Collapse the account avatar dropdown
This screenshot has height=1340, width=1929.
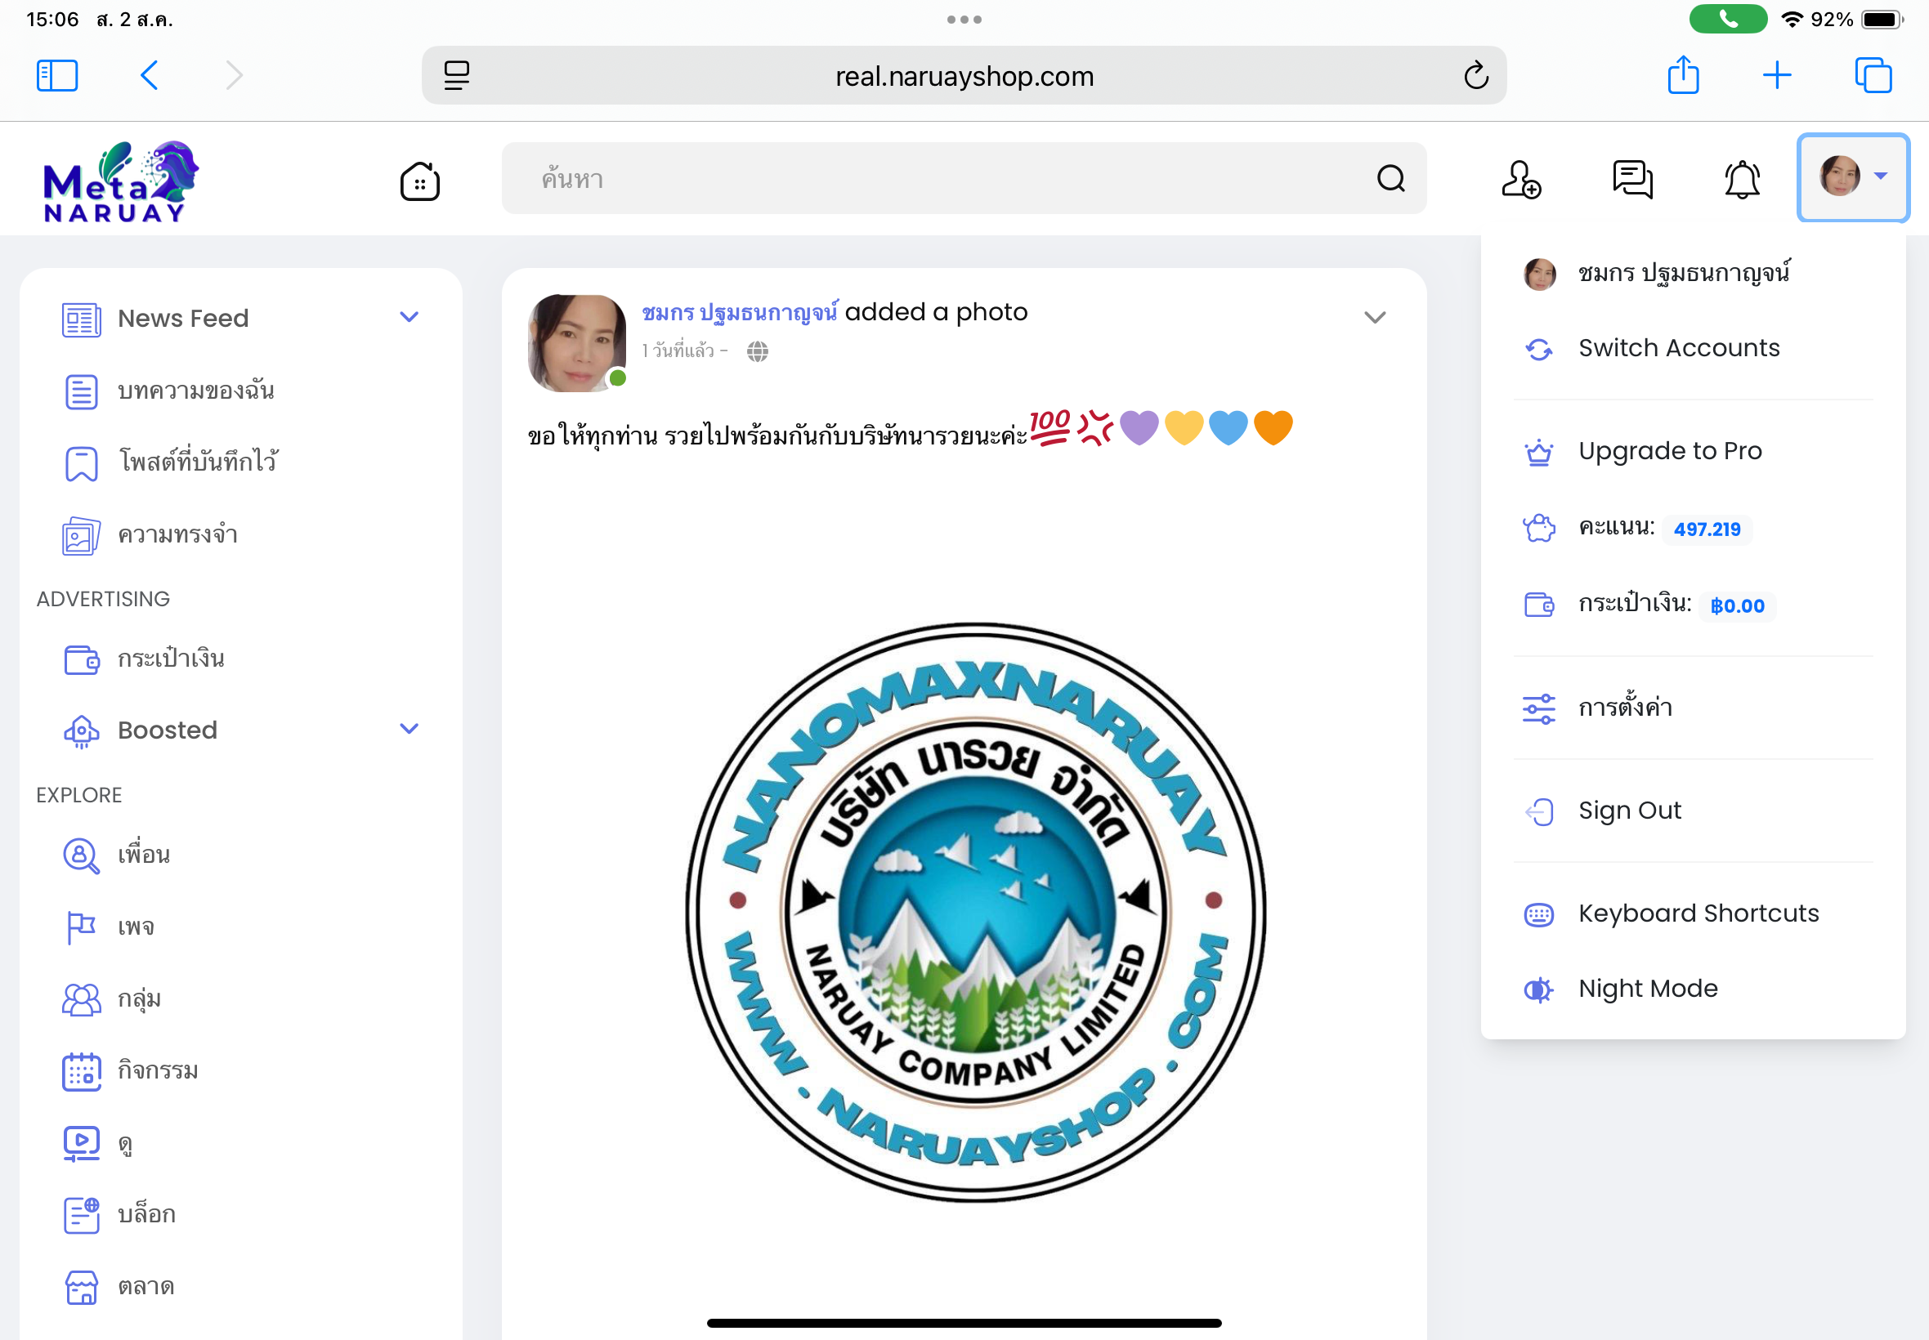click(1854, 178)
